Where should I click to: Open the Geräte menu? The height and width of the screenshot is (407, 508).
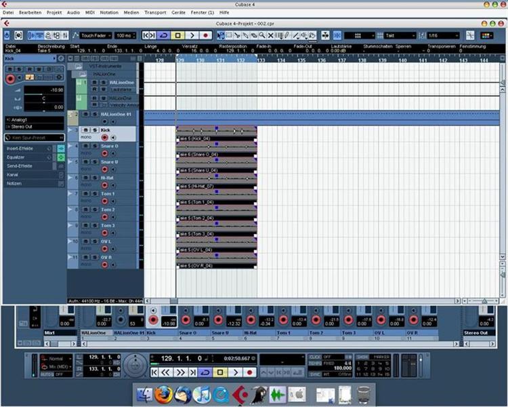[179, 12]
